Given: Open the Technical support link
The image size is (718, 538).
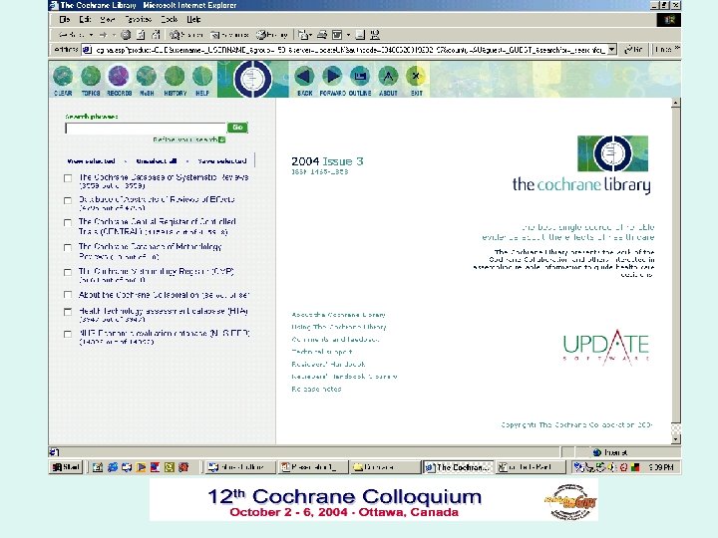Looking at the screenshot, I should tap(322, 352).
